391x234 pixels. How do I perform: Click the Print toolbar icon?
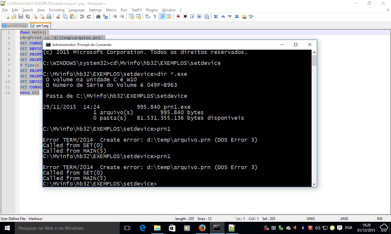(x=49, y=16)
